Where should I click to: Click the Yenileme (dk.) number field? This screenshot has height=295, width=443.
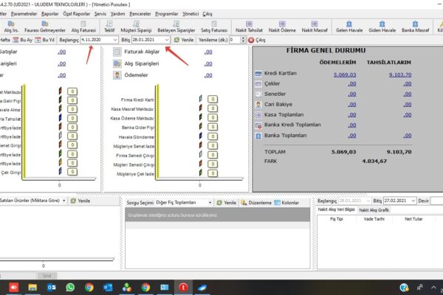pyautogui.click(x=234, y=39)
